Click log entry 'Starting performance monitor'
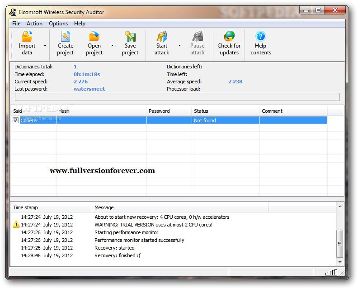The height and width of the screenshot is (289, 358). (x=127, y=232)
